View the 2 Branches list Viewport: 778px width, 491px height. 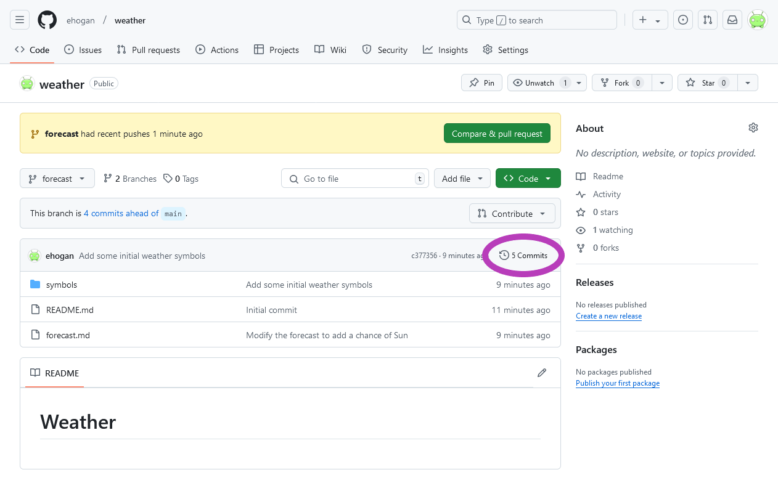click(130, 179)
